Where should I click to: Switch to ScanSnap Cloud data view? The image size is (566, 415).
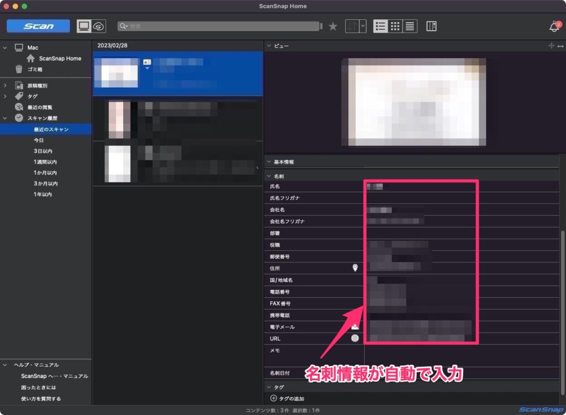98,26
